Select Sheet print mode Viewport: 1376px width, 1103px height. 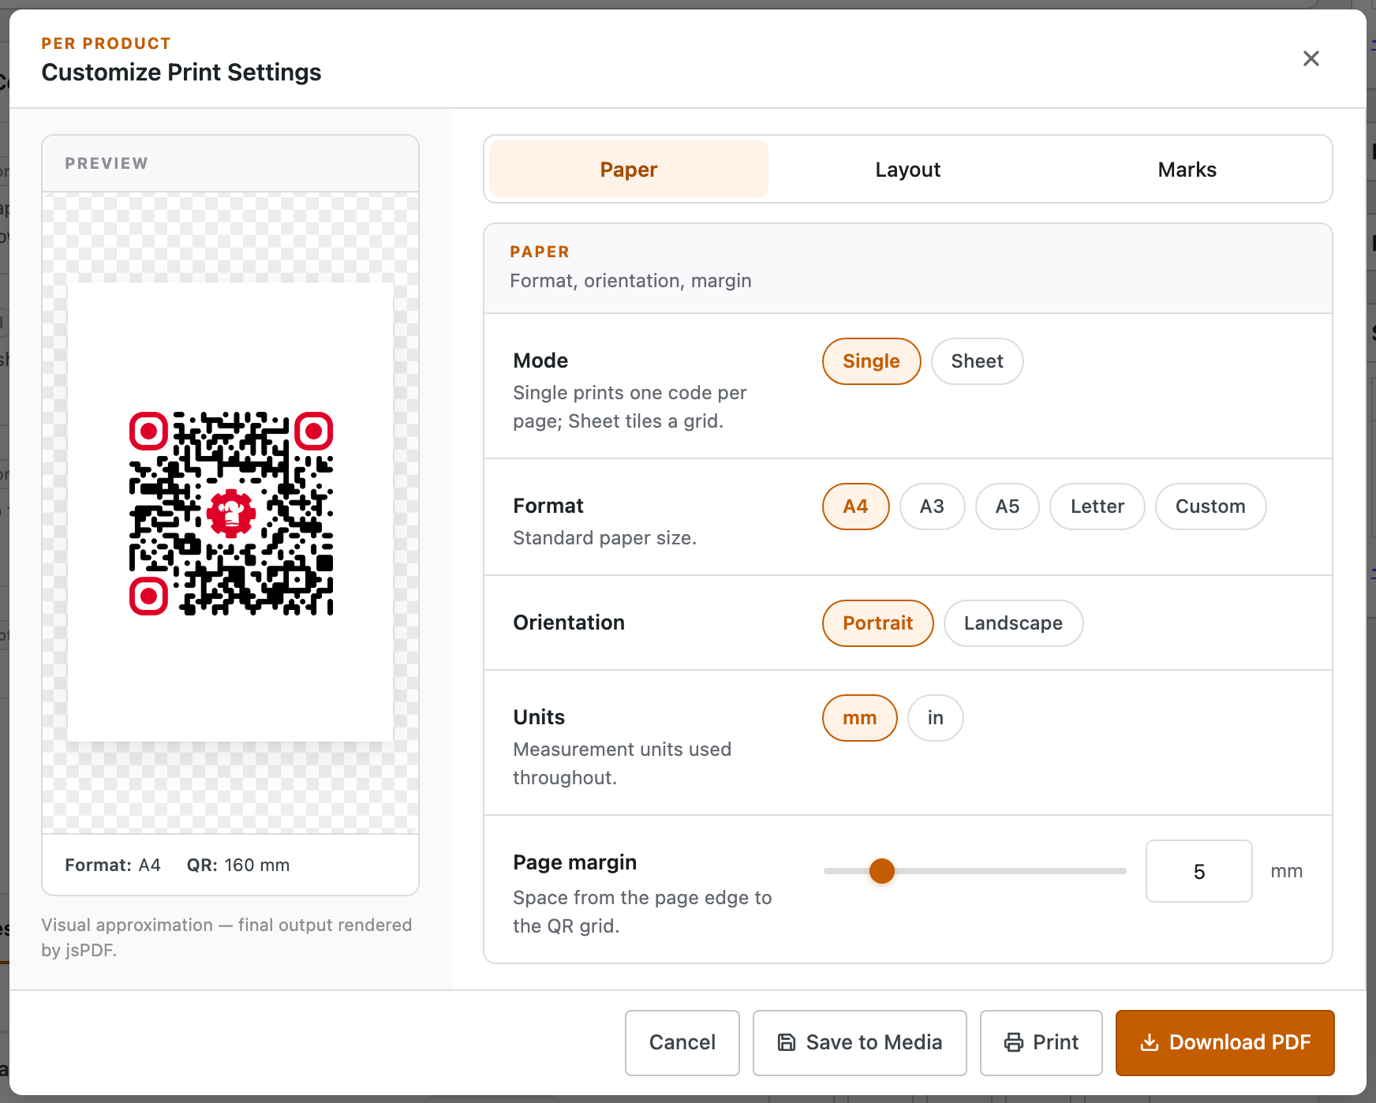pos(977,361)
